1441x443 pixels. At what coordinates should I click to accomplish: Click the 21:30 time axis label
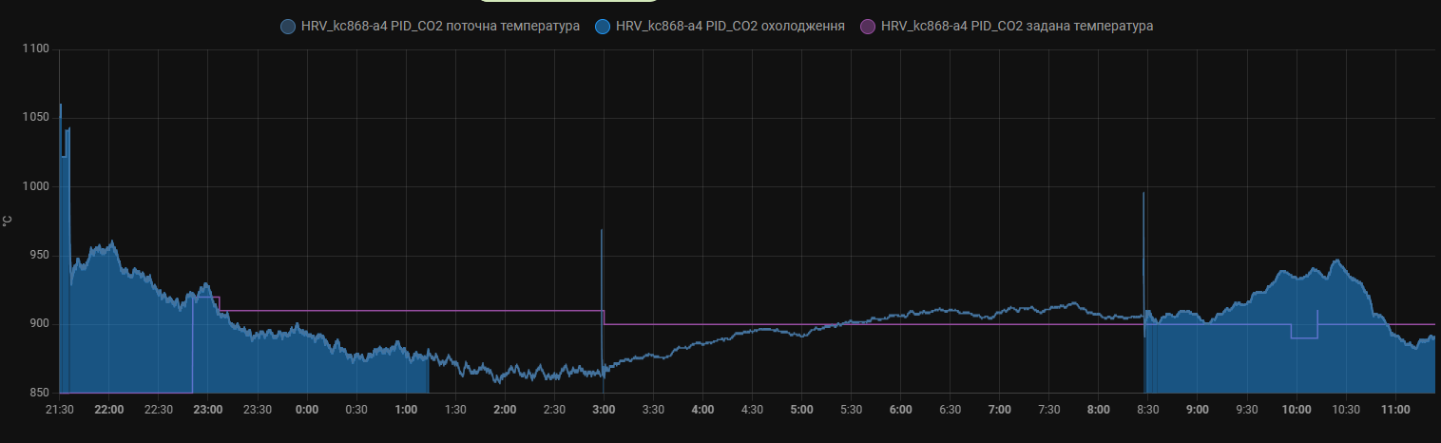tap(60, 410)
